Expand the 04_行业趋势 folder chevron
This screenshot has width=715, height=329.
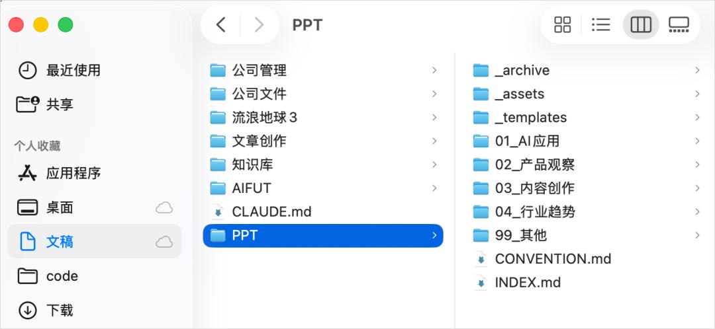pyautogui.click(x=697, y=211)
